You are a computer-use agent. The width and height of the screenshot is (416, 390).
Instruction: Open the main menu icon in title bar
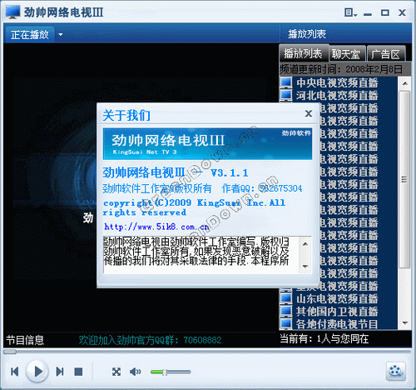coord(350,12)
